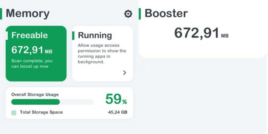Click the 'Allow usage access permission' message

point(102,54)
